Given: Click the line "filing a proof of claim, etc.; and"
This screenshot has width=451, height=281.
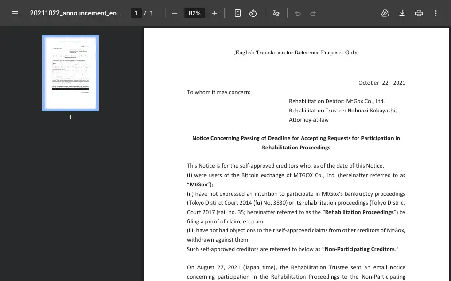Looking at the screenshot, I should tap(226, 222).
